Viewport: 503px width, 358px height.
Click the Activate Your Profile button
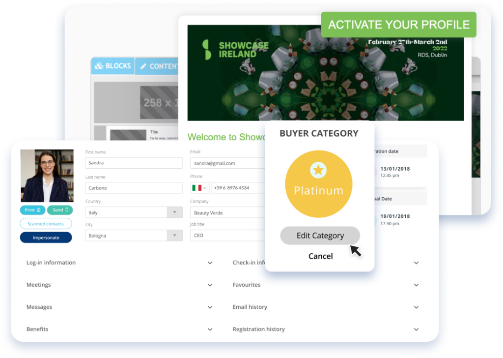click(x=399, y=25)
